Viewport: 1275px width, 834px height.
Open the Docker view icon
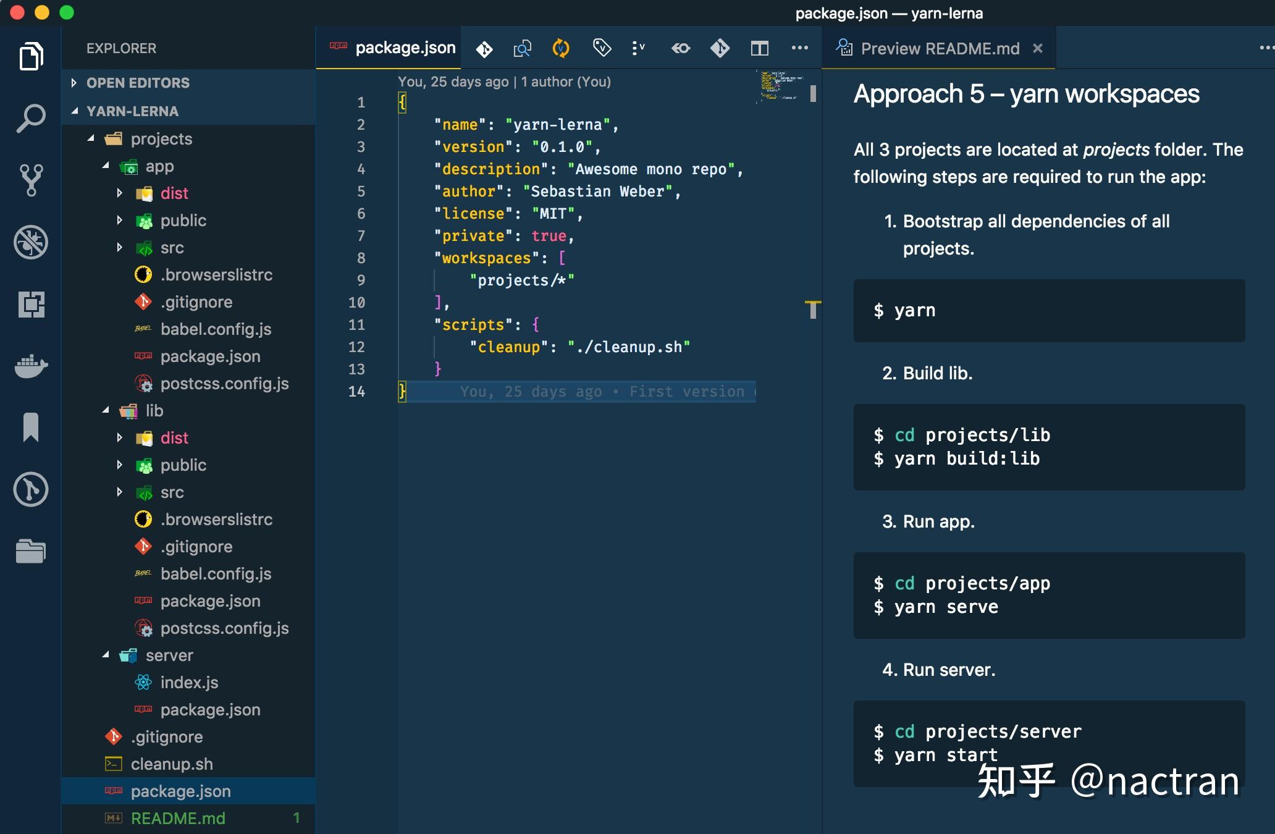click(30, 366)
